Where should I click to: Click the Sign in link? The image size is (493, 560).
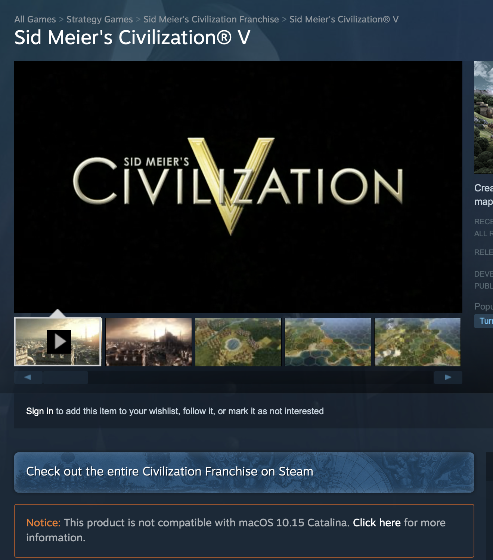(x=40, y=411)
